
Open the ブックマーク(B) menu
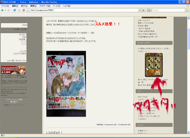(x=45, y=6)
